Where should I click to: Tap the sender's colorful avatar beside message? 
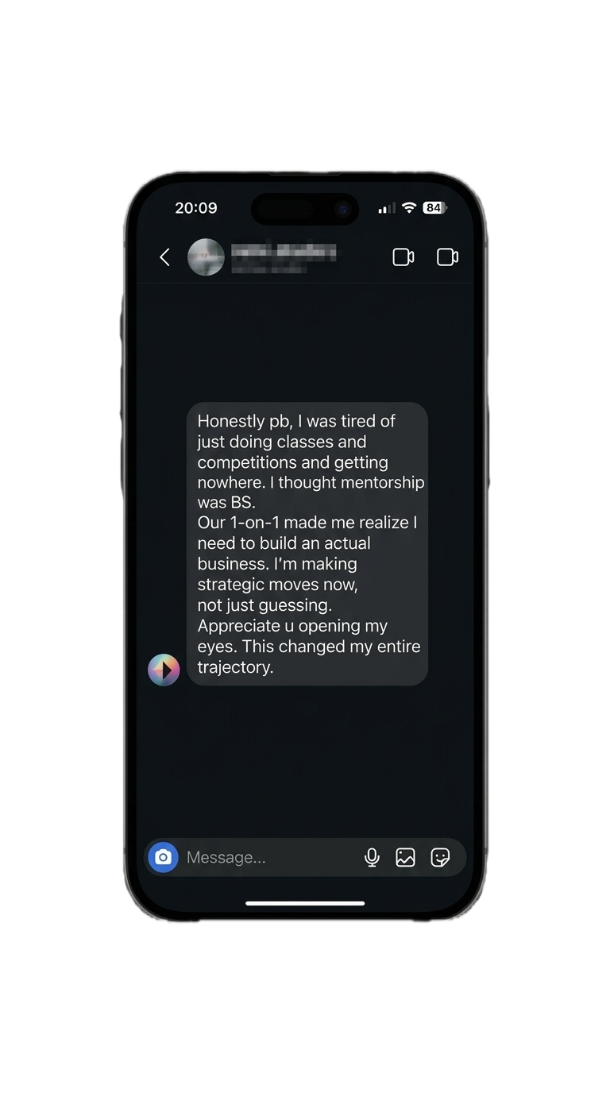click(x=164, y=670)
